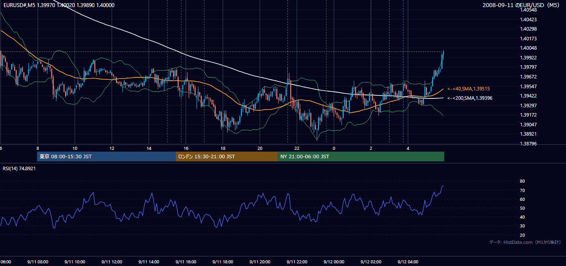Screen dimensions: 566x266
Task: Click RSI scale value 80
Action: point(523,181)
